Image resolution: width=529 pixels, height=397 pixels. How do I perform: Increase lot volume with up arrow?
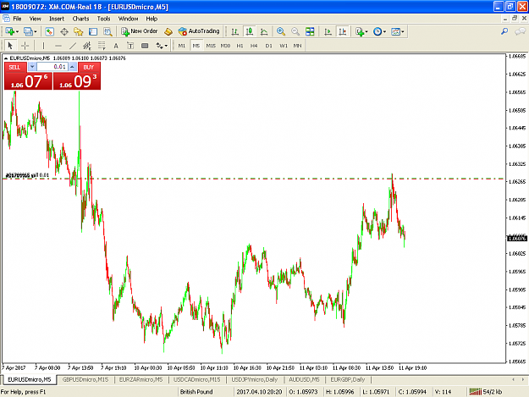click(72, 67)
